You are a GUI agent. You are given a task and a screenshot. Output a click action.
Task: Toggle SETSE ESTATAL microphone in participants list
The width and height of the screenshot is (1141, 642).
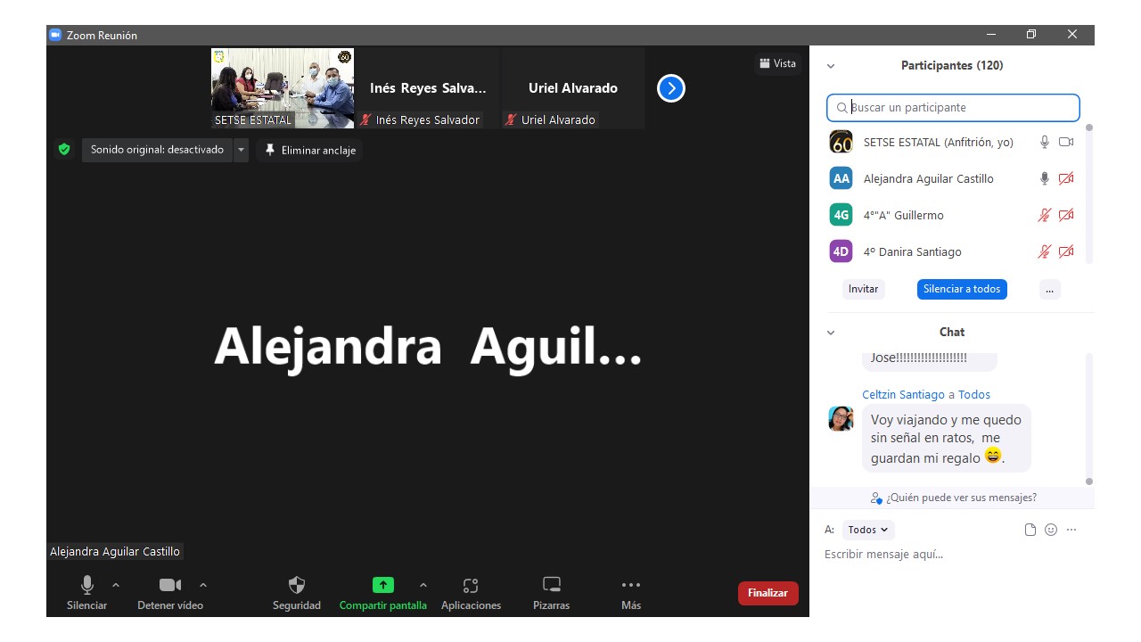(1045, 142)
